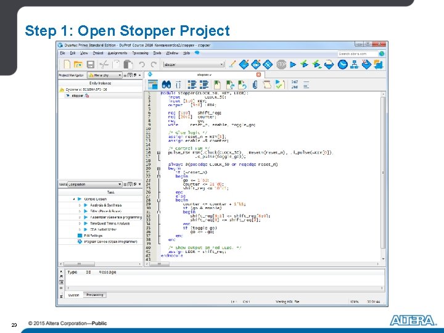444x333 pixels.
Task: Toggle the line numbers 267/268 icon
Action: [295, 84]
